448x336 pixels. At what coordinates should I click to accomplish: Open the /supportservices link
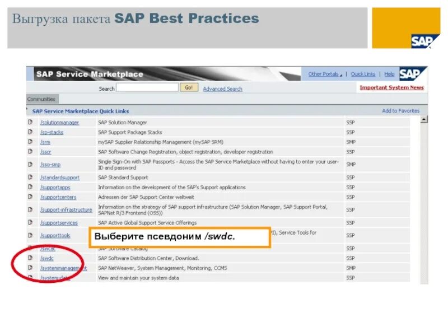59,223
